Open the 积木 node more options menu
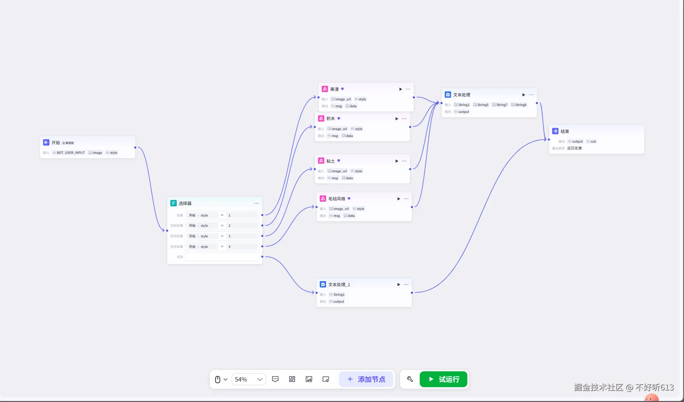 tap(404, 118)
